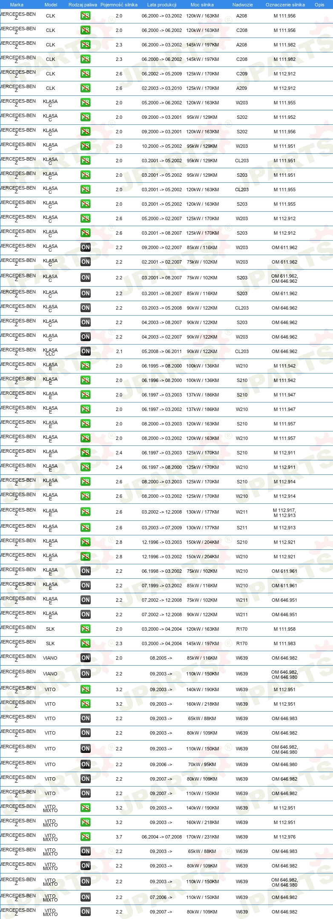The image size is (333, 919).
Task: Click the Oznaczenie silnika column header
Action: point(285,5)
